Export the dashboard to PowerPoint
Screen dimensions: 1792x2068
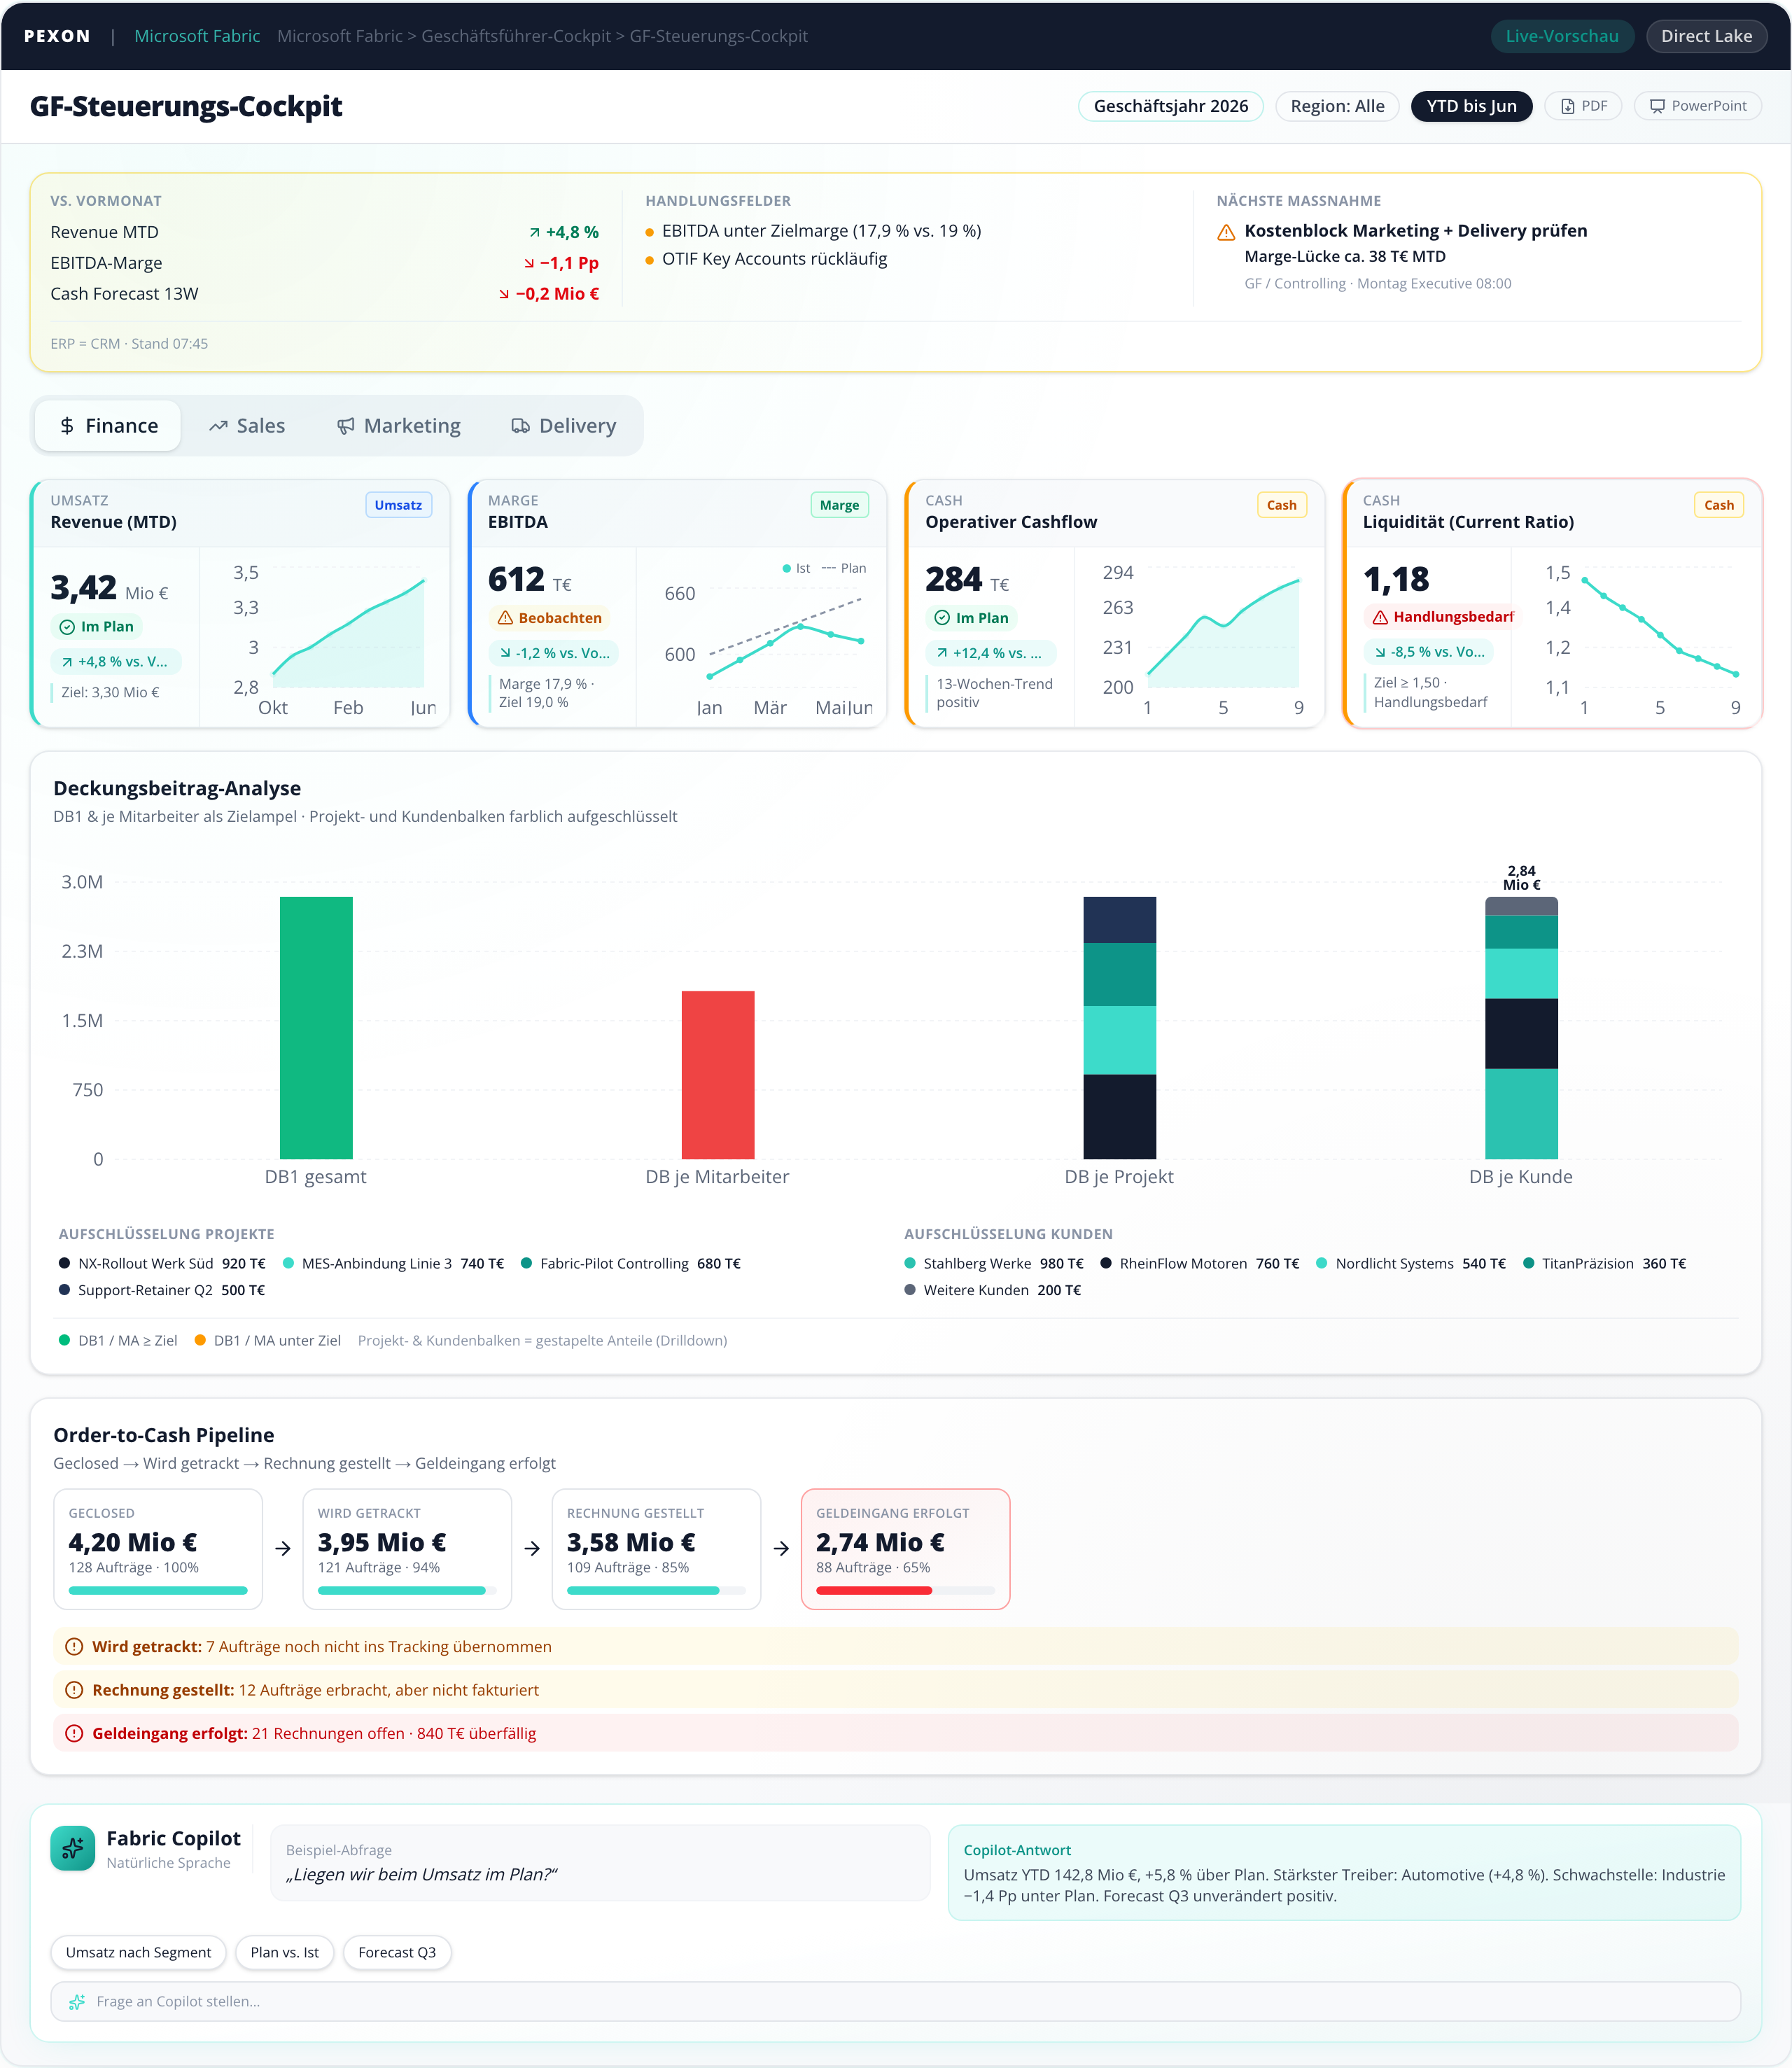(1697, 106)
